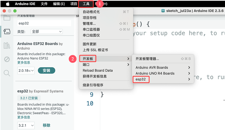225x130 pixels.
Task: Click the 工具 menu
Action: click(86, 4)
